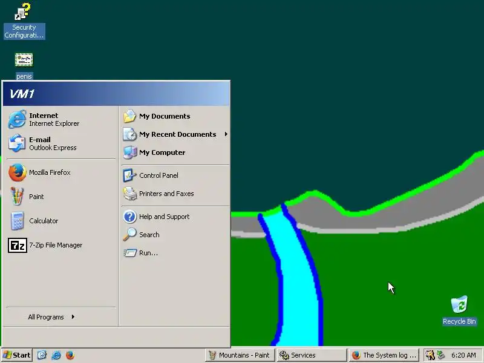484x363 pixels.
Task: Open 7-Zip File Manager
Action: [61, 245]
